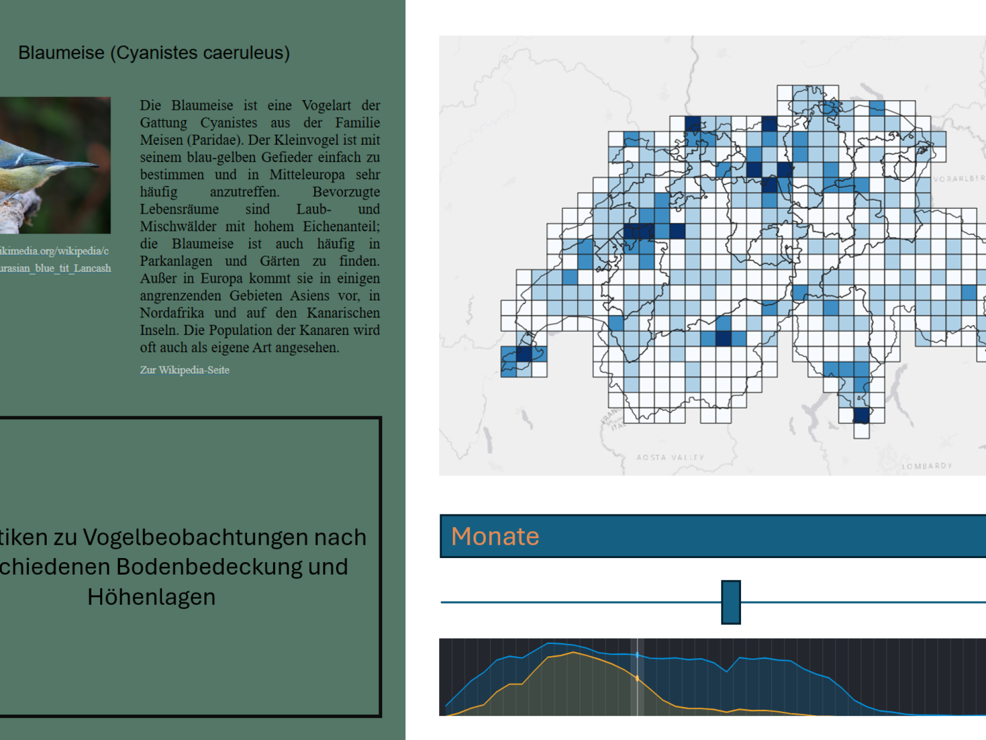Viewport: 986px width, 740px height.
Task: Select dark blue grid cell near Geneva
Action: (x=524, y=354)
